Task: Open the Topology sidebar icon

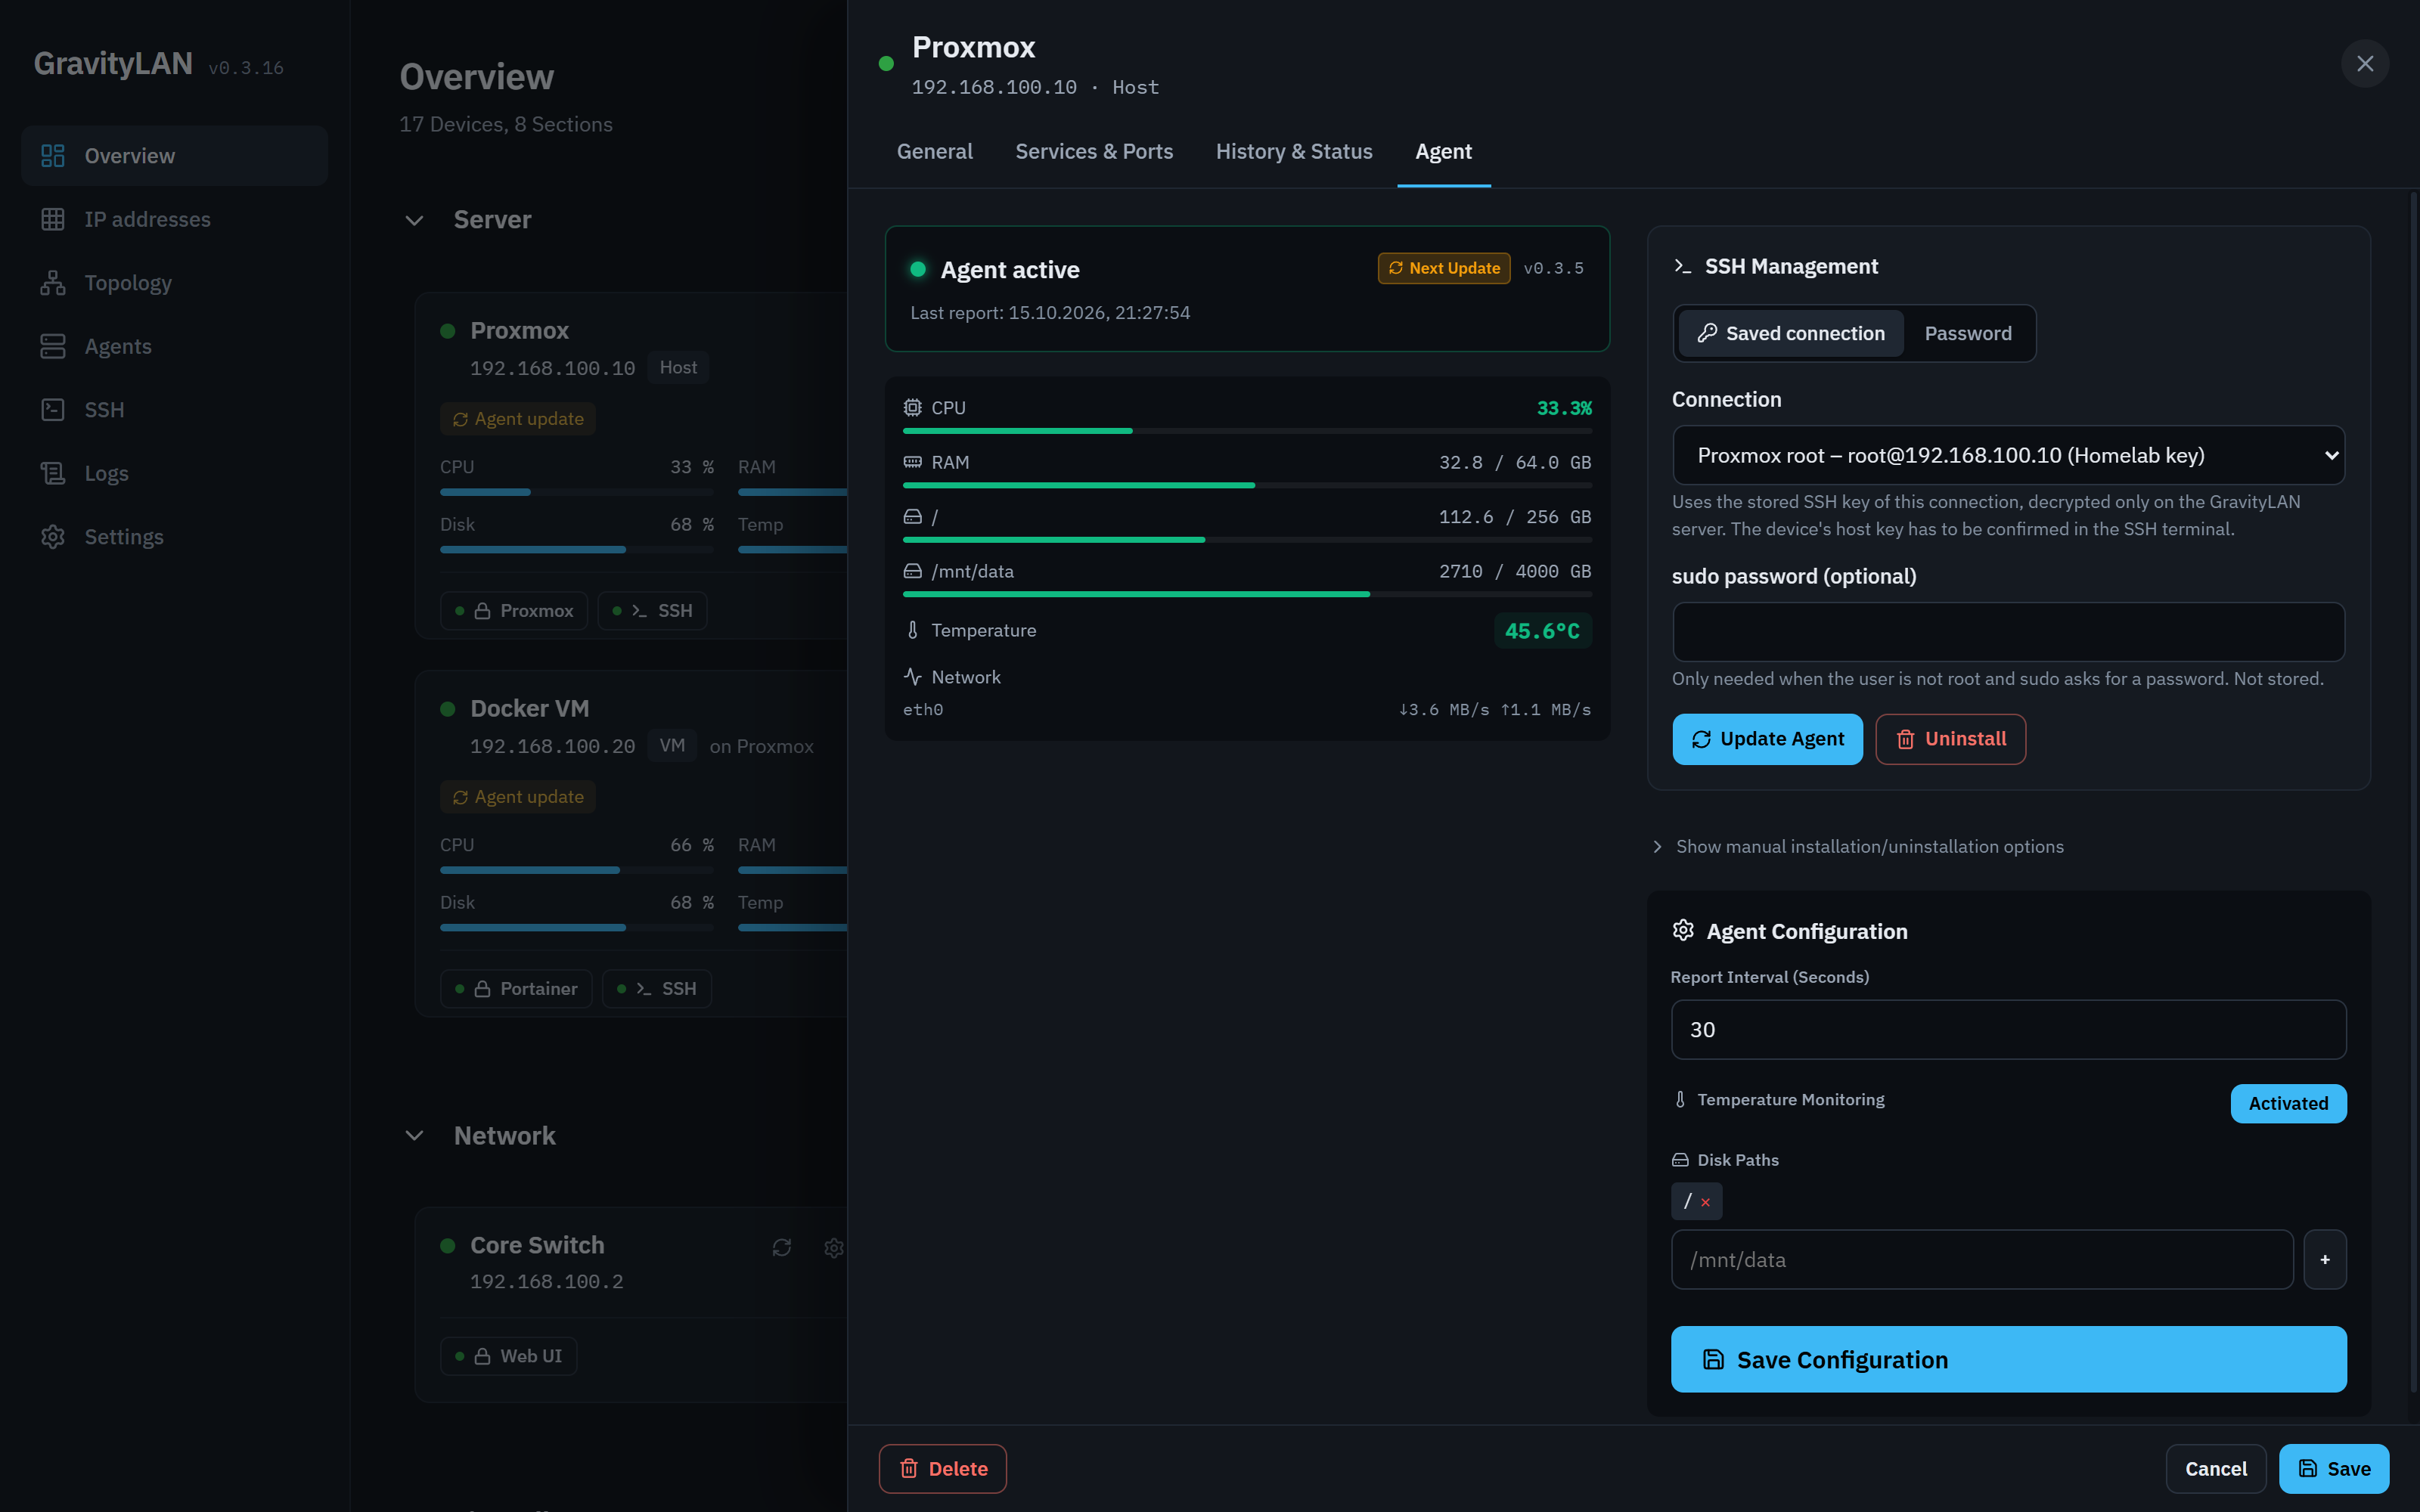Action: [53, 283]
